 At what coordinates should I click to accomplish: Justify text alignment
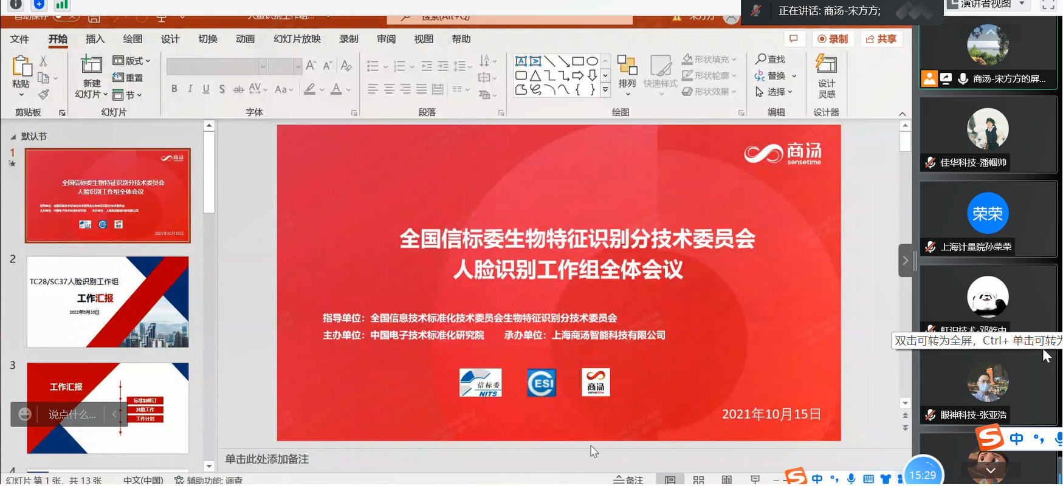[x=421, y=89]
